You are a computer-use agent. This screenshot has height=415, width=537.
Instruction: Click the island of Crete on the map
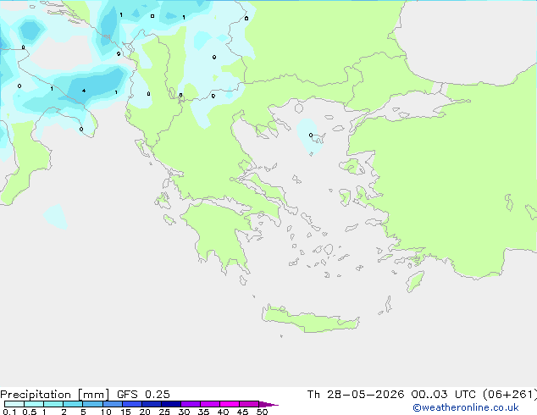pos(310,319)
